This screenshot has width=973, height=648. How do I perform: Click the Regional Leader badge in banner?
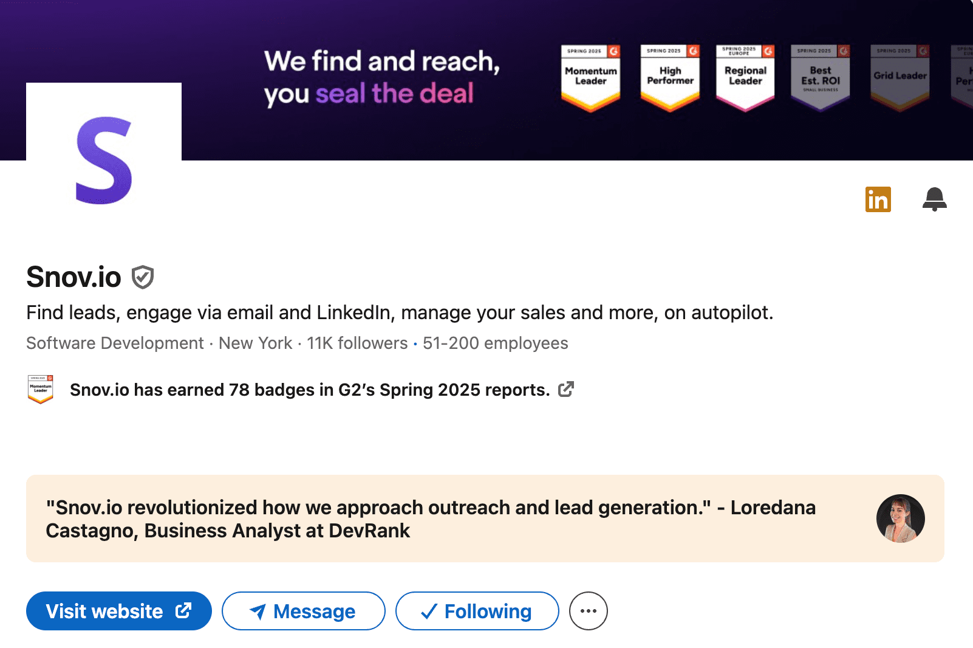[745, 77]
